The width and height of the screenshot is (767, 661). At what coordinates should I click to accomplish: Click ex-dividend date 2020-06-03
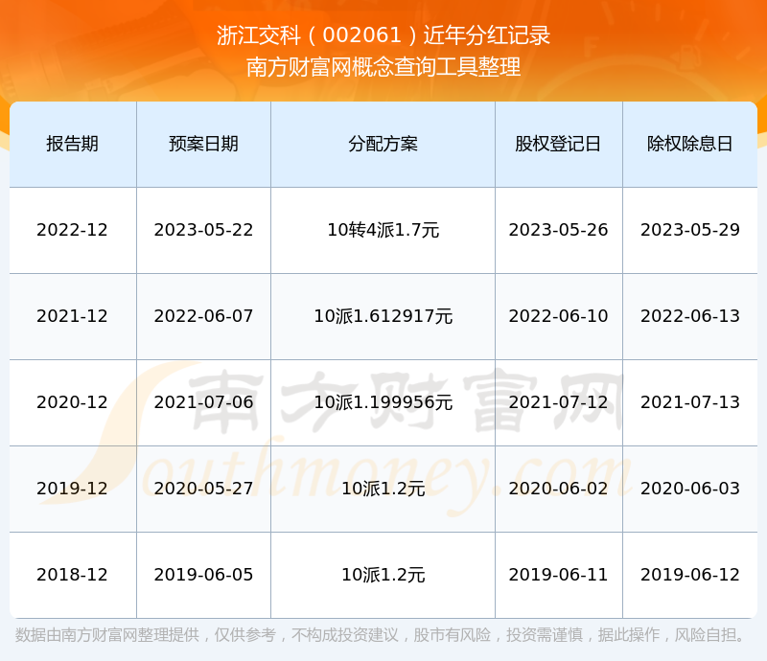tap(689, 489)
